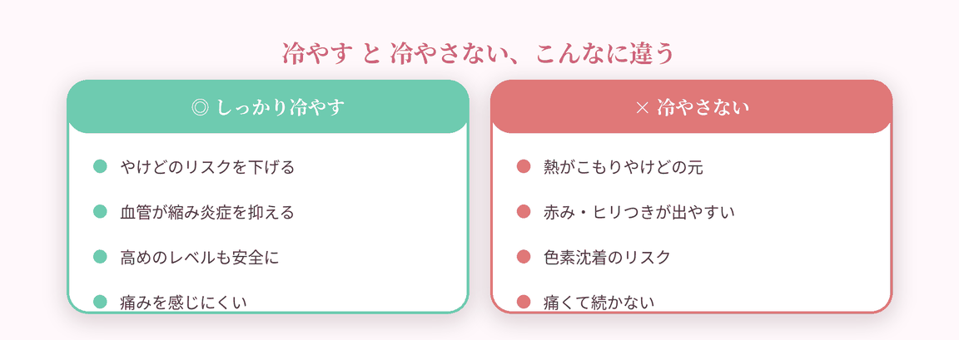Click the red bullet beside 痛くて続かない
The image size is (959, 340).
pos(523,302)
